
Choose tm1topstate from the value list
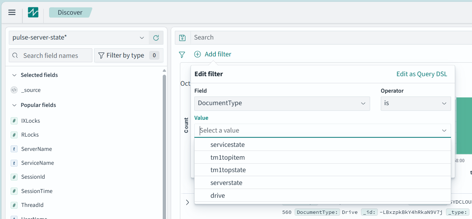322,170
